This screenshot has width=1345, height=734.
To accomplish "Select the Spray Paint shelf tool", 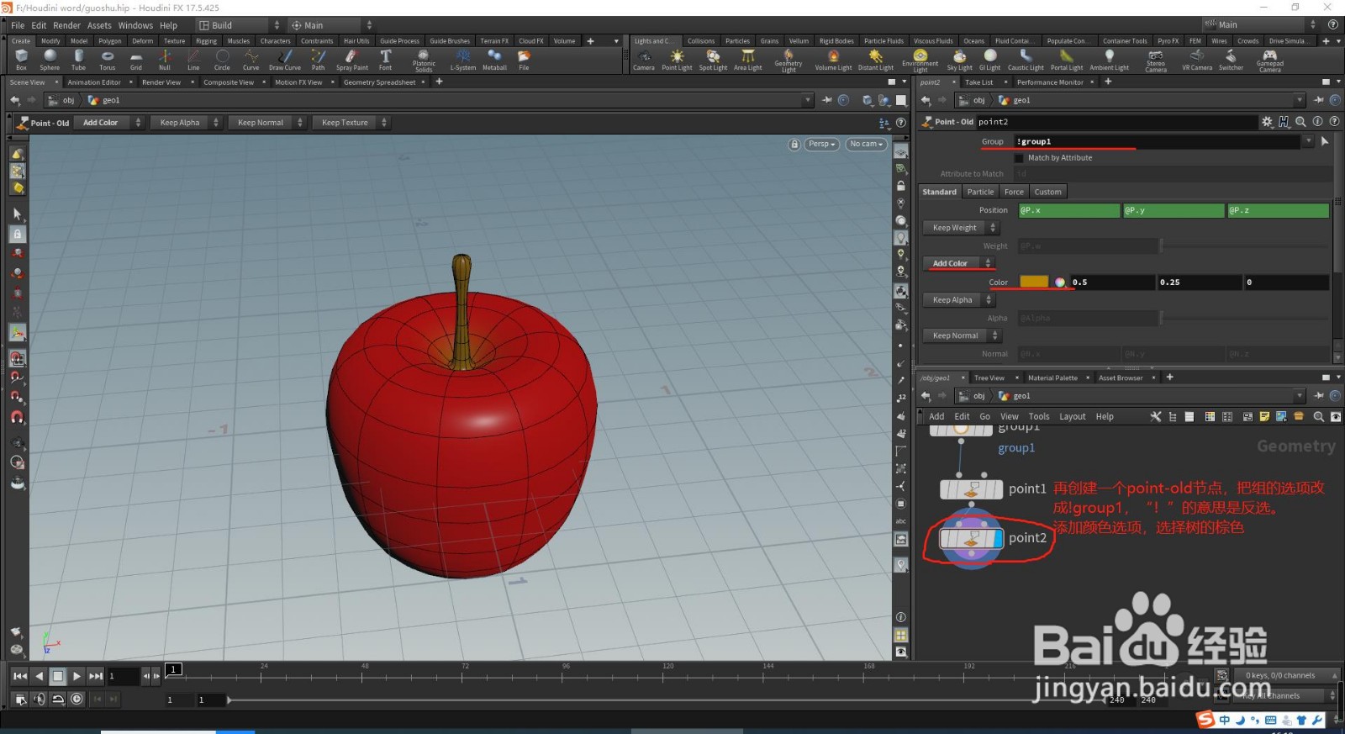I will coord(352,60).
